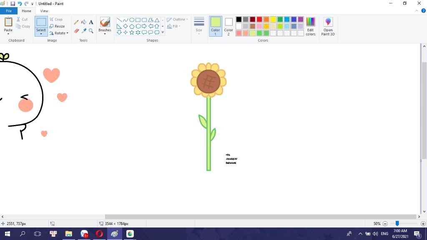The height and width of the screenshot is (240, 427).
Task: Pick the Line shape
Action: 119,20
